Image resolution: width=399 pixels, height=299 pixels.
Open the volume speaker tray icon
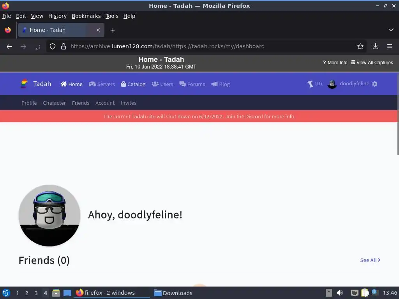tap(339, 293)
